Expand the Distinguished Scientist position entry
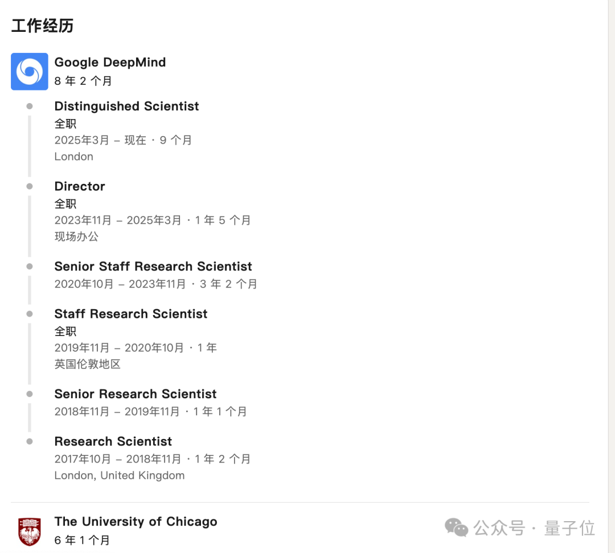615x553 pixels. (126, 106)
